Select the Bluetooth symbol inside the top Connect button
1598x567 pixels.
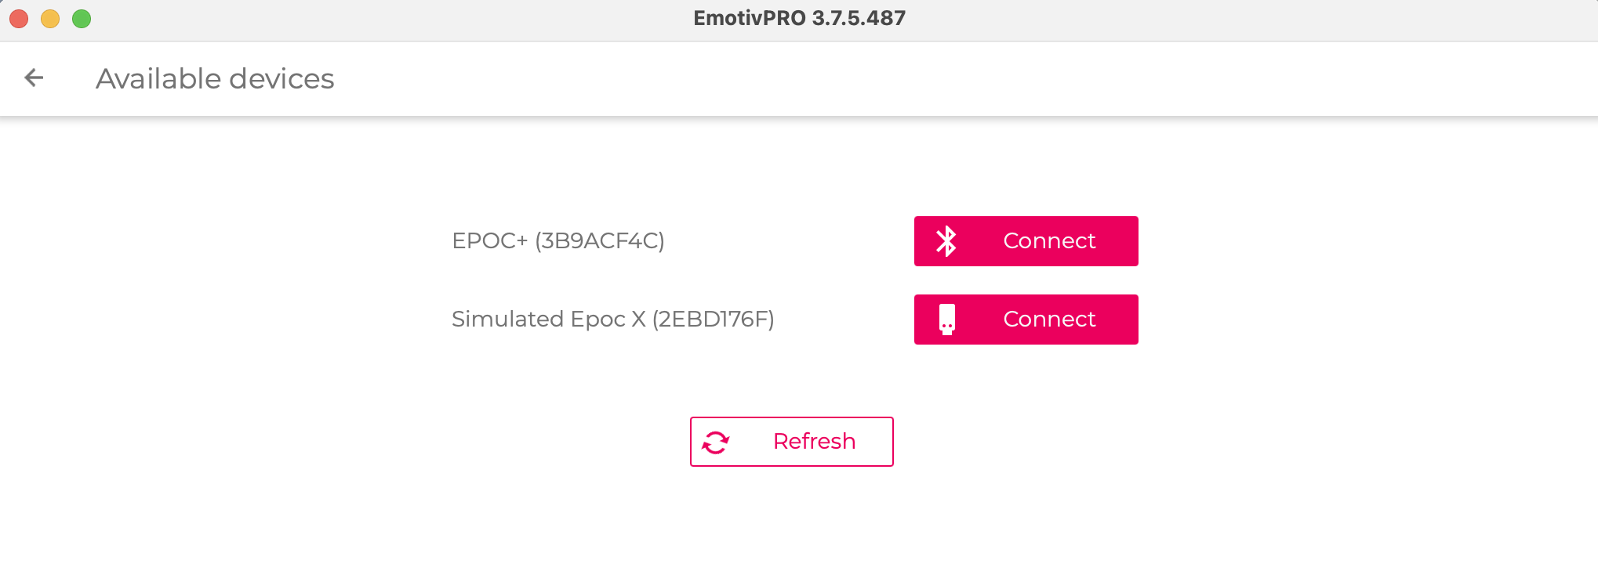coord(947,241)
